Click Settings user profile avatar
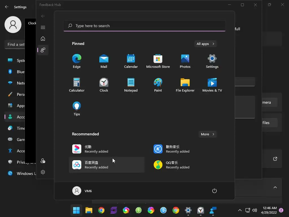Image resolution: width=289 pixels, height=217 pixels. pos(13,25)
